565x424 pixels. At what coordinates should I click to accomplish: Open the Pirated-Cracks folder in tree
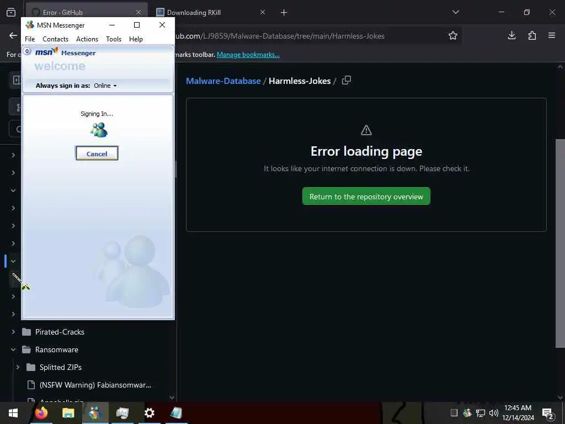[60, 332]
